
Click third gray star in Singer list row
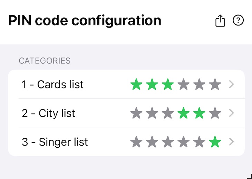(168, 142)
